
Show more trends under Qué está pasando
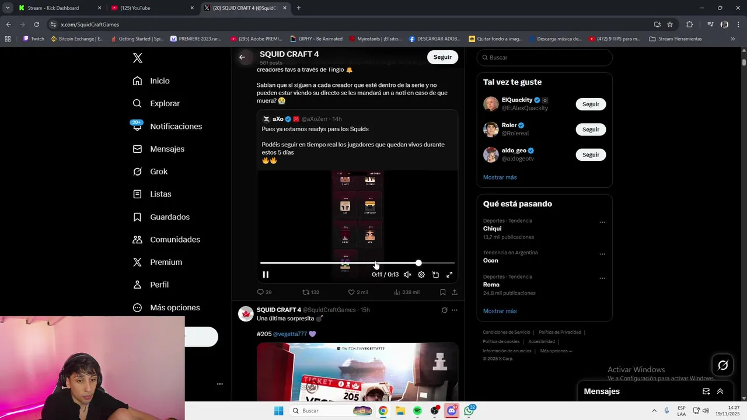click(x=500, y=311)
